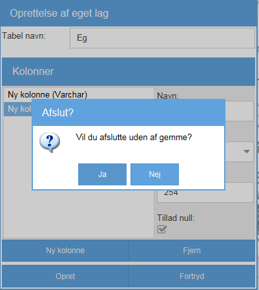Click the Fjern button
The image size is (259, 290).
(x=192, y=251)
